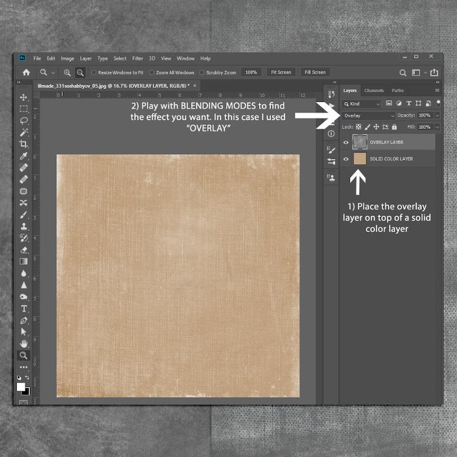This screenshot has height=457, width=457.
Task: Open the Layers panel menu
Action: tap(437, 90)
